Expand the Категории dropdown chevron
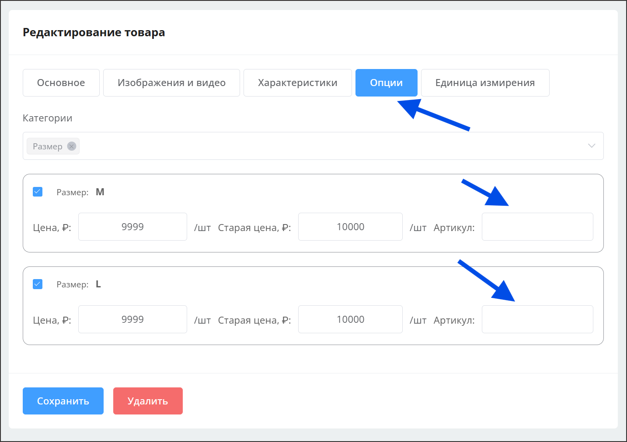This screenshot has width=627, height=442. (x=591, y=146)
